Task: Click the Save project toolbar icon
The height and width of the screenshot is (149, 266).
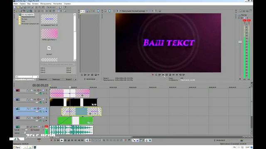Action: 22,7
